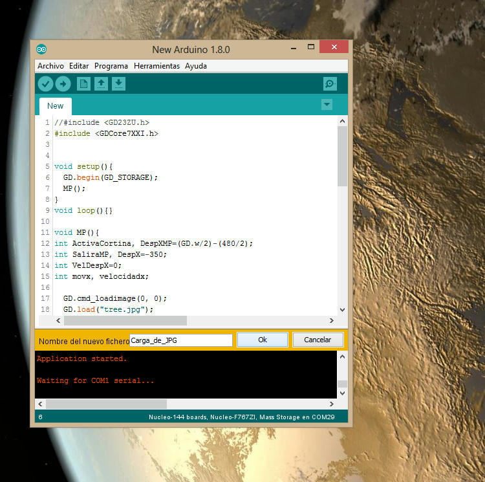Viewport: 485px width, 482px height.
Task: Click the editor scroll down arrow
Action: click(342, 310)
